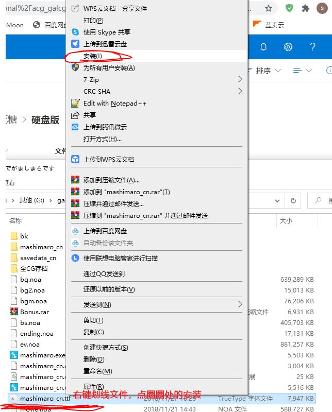The image size is (332, 412).
Task: Choose 属性(R) menu entry
Action: pyautogui.click(x=157, y=386)
